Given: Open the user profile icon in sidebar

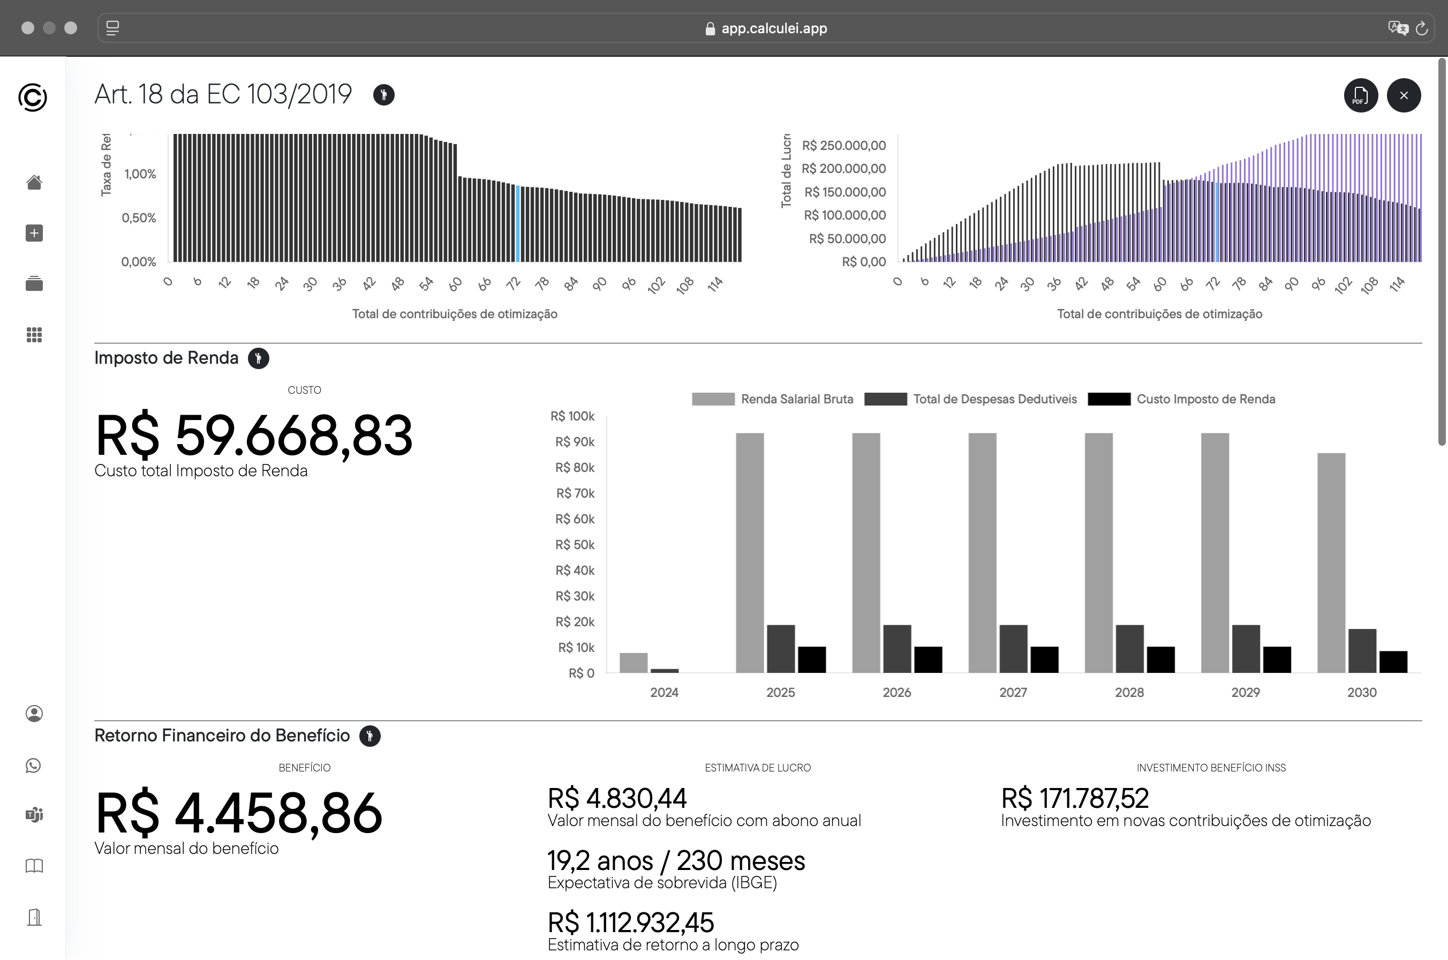Looking at the screenshot, I should coord(34,713).
